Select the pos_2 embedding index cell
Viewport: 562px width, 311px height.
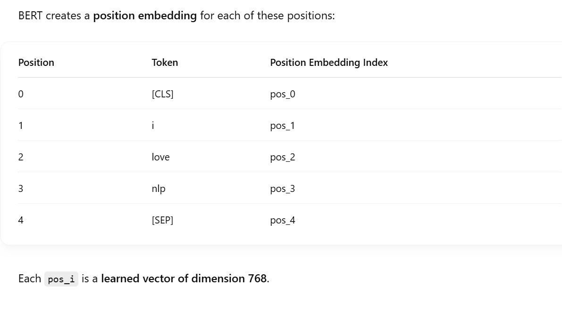click(283, 157)
